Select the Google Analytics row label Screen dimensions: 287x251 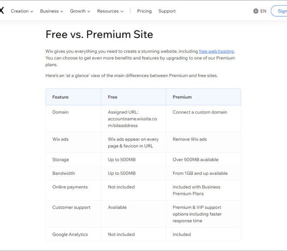click(x=70, y=234)
